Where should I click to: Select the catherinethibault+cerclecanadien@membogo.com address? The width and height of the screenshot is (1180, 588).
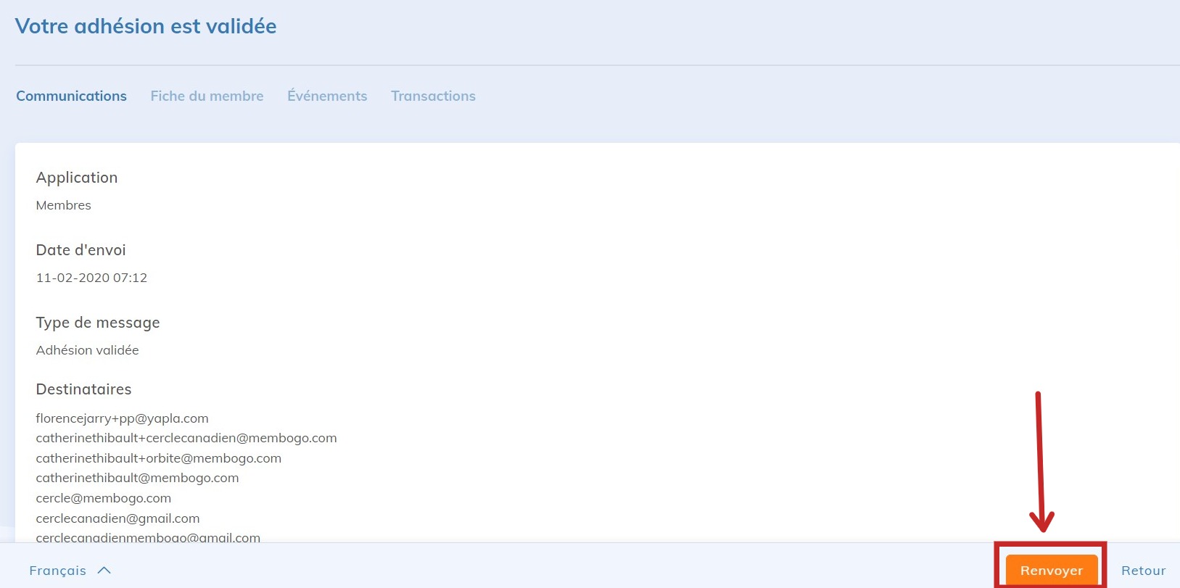tap(186, 438)
